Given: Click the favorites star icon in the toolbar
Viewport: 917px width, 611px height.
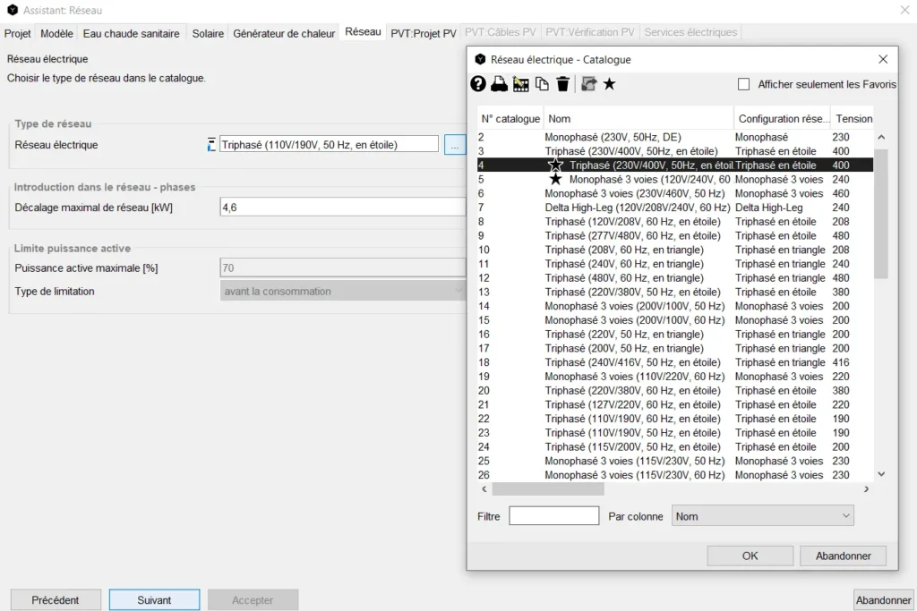Looking at the screenshot, I should click(x=609, y=84).
